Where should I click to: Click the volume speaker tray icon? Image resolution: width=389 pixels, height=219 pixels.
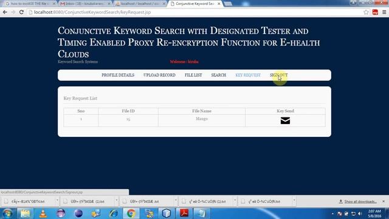click(x=360, y=214)
